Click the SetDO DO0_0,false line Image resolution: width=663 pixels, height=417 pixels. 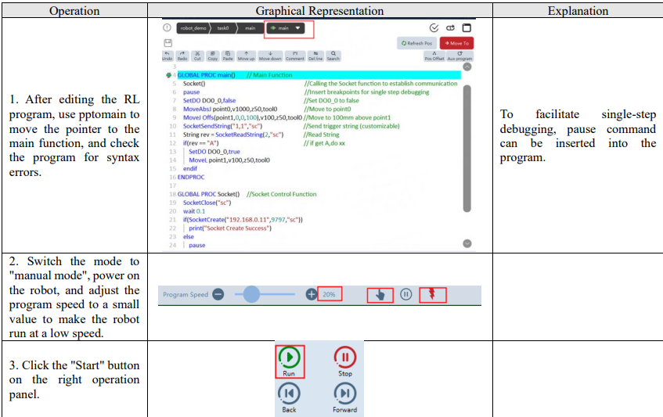(209, 101)
